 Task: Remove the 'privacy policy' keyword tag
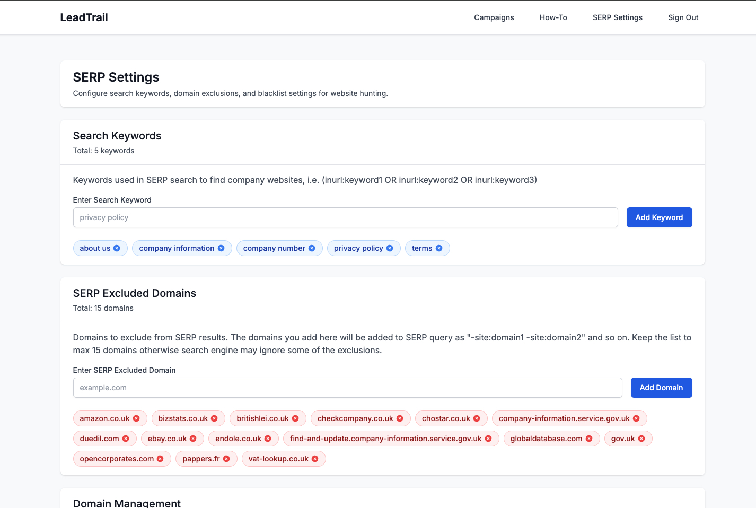click(391, 248)
